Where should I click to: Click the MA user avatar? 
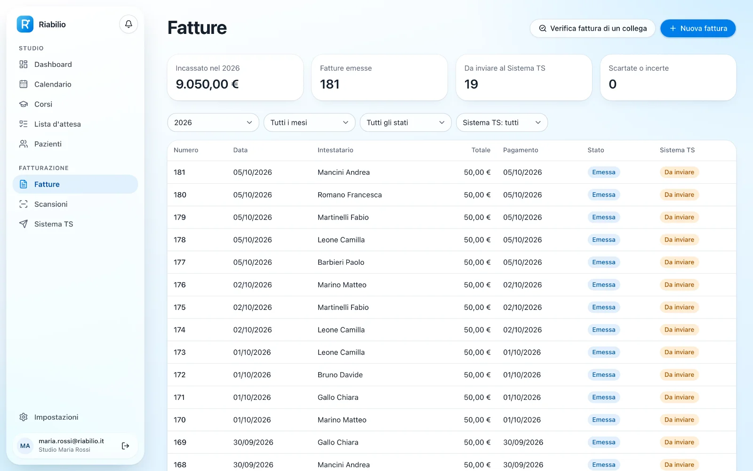point(25,446)
